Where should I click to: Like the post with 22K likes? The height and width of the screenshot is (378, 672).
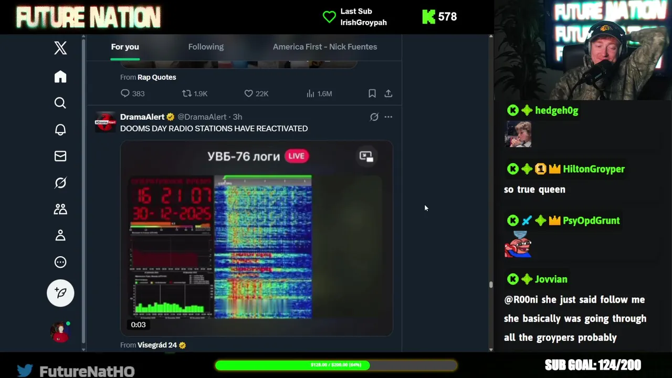[256, 93]
